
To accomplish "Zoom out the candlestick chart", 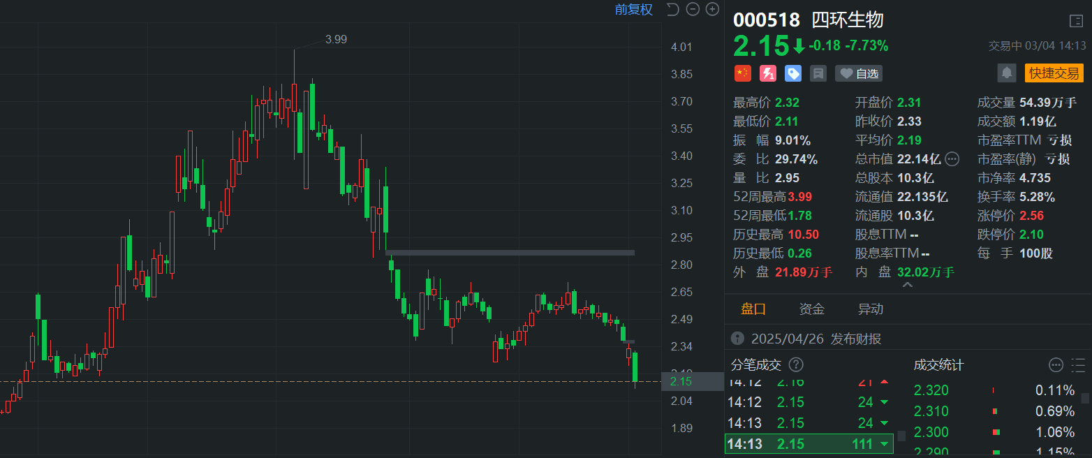I will [693, 9].
